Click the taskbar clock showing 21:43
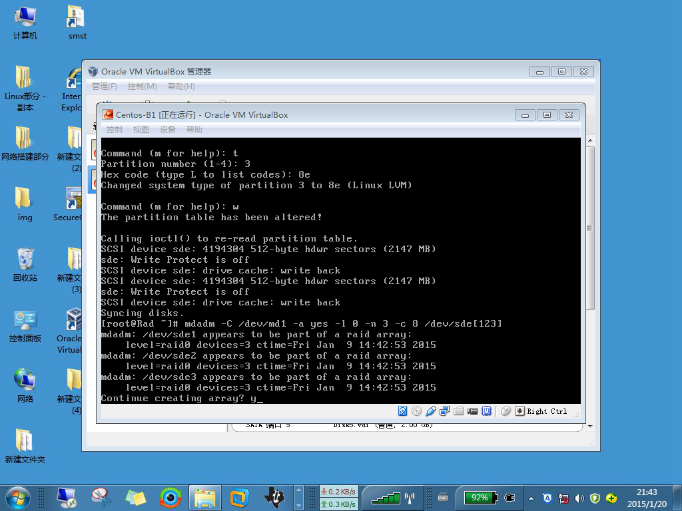Image resolution: width=682 pixels, height=511 pixels. point(647,498)
